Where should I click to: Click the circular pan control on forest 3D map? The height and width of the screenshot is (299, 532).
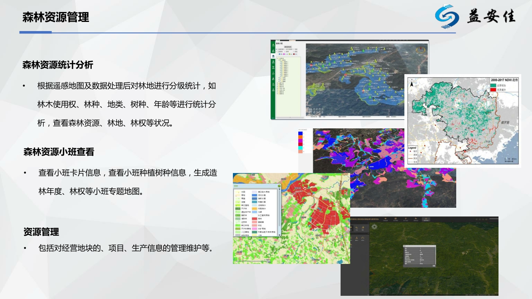310,110
